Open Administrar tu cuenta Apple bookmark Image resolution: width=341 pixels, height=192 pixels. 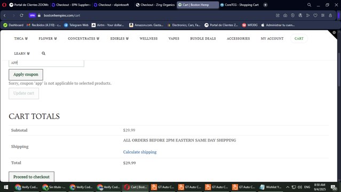click(x=278, y=25)
